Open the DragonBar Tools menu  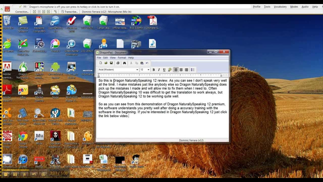267,7
